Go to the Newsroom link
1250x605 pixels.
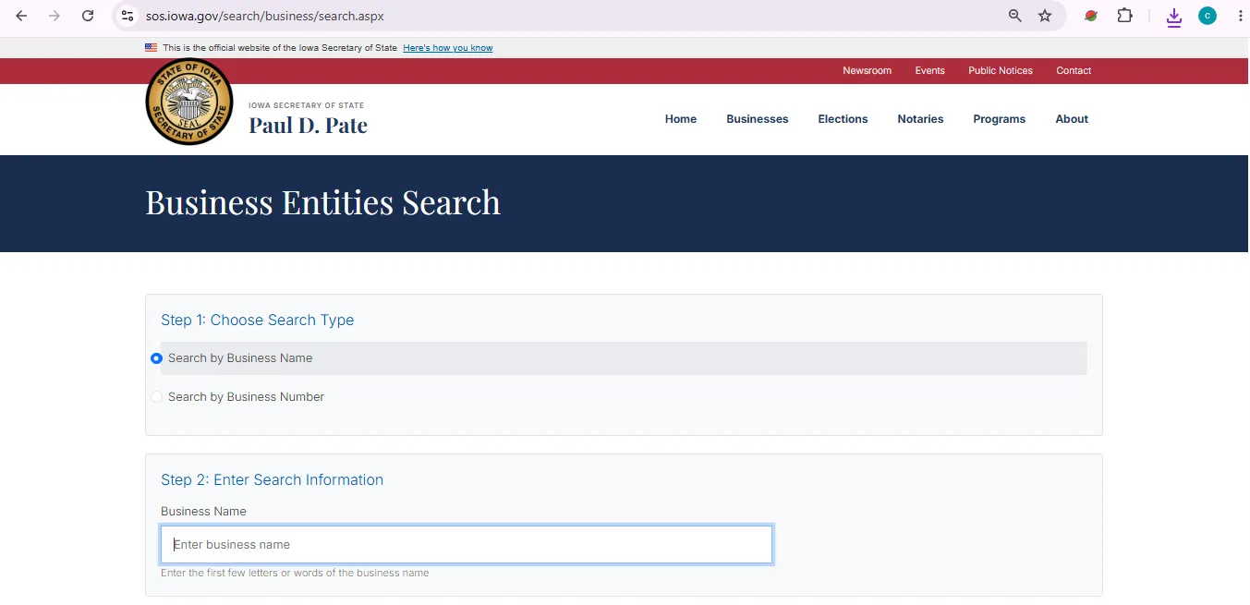(x=867, y=71)
